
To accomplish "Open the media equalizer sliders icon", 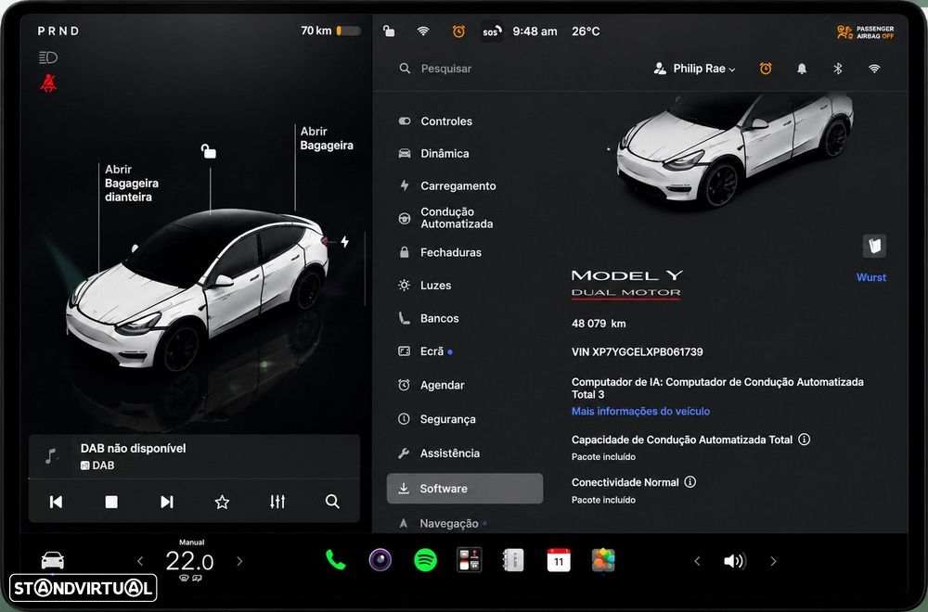I will (x=277, y=502).
